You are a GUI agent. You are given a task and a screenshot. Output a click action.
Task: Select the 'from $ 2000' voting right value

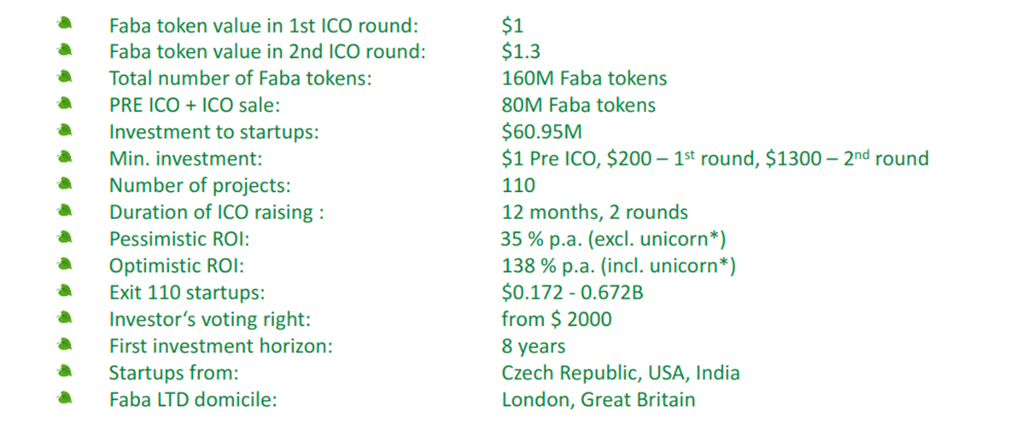coord(557,319)
